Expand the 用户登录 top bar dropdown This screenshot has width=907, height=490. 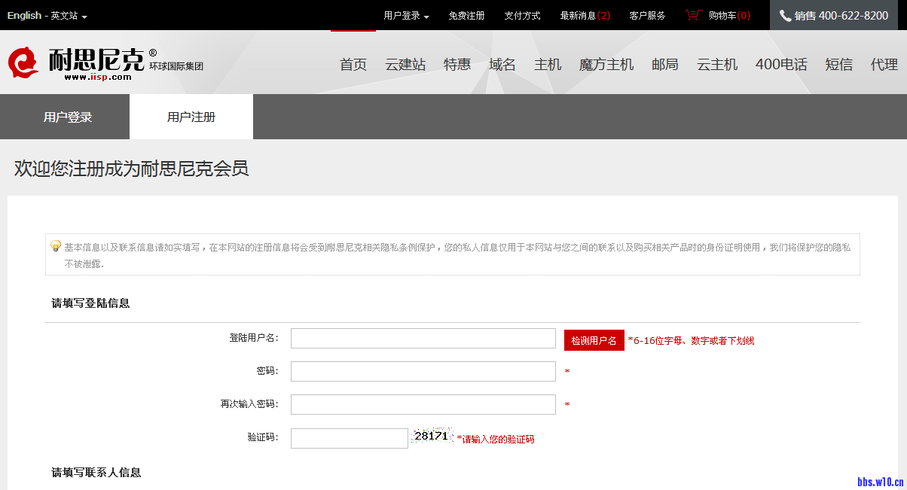pyautogui.click(x=406, y=16)
